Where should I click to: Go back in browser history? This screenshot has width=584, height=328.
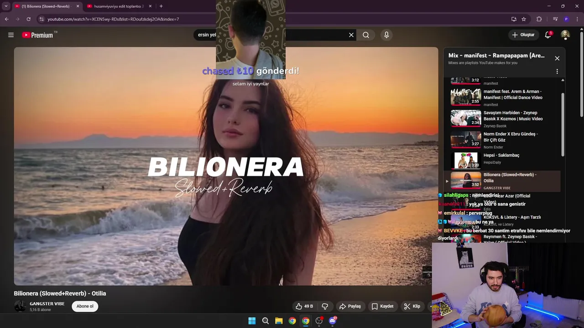6,19
